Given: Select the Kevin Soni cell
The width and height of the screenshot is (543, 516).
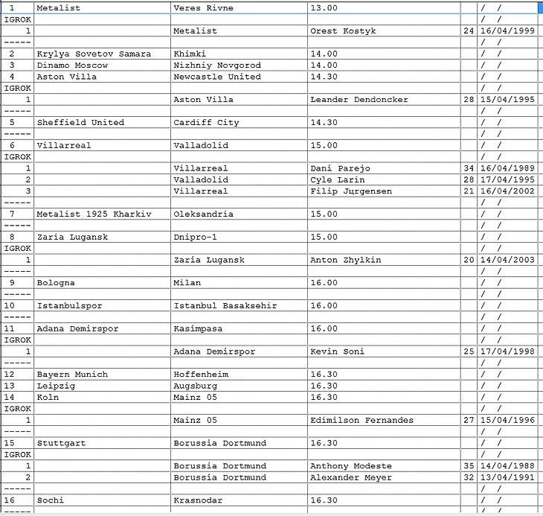Looking at the screenshot, I should 384,351.
